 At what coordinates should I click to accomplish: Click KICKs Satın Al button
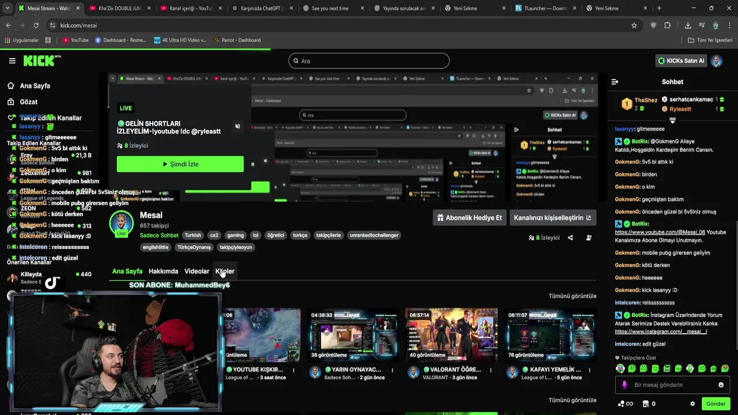[x=681, y=61]
